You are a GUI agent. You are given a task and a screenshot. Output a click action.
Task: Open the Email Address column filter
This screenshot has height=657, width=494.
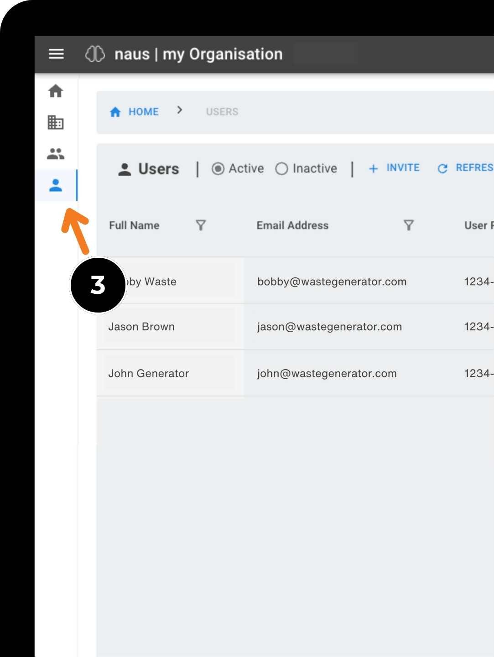pos(409,225)
